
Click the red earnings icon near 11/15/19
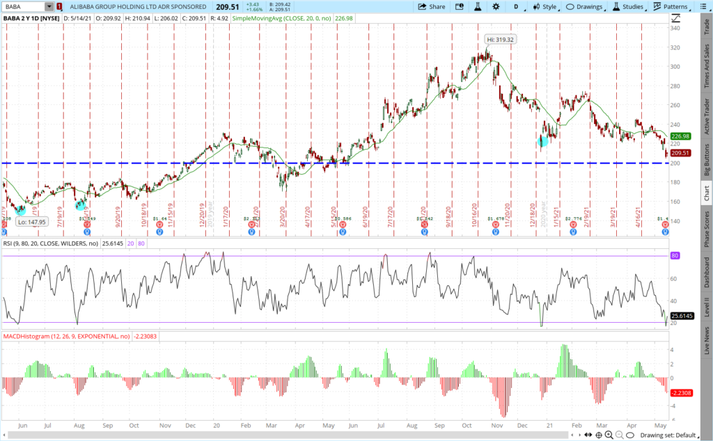coord(161,225)
